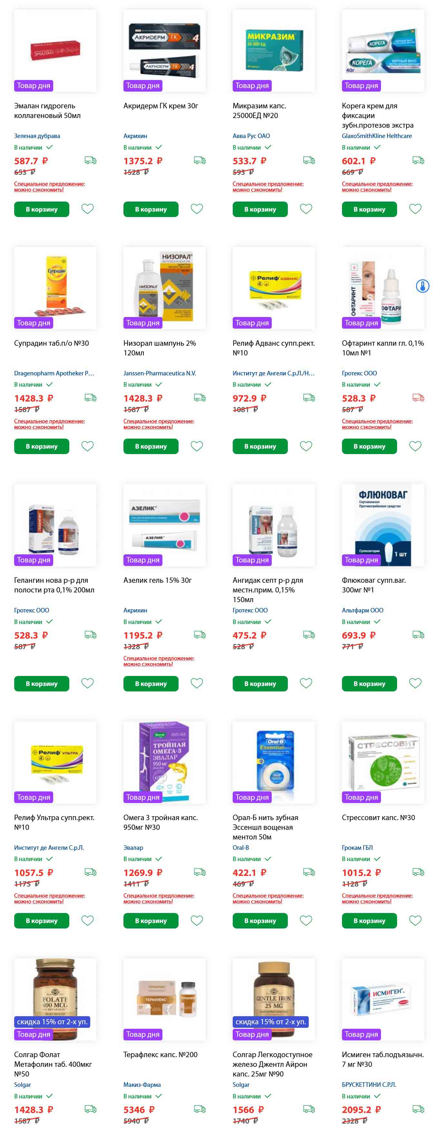This screenshot has height=1141, width=439.
Task: Open Исмиген product thumbnail
Action: pyautogui.click(x=383, y=999)
